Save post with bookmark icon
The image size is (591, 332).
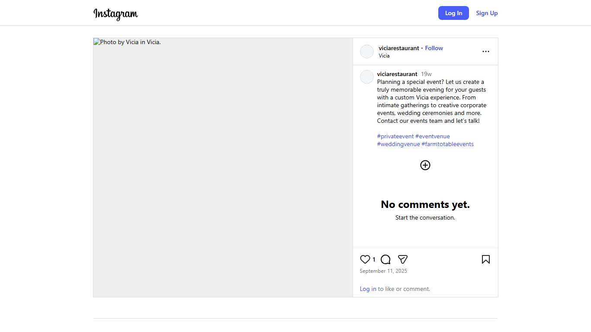(485, 259)
